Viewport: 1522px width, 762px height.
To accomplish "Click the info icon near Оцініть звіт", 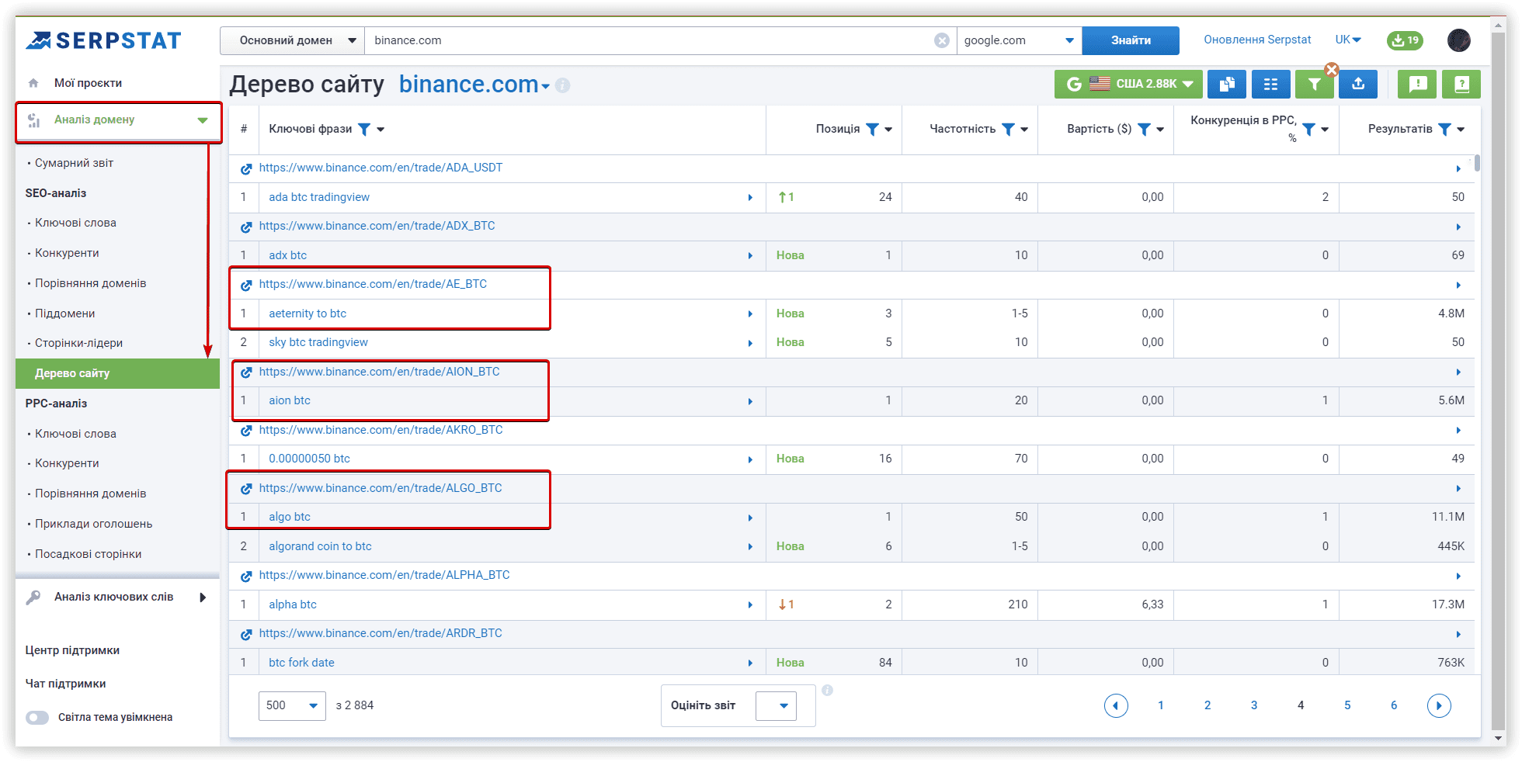I will (x=827, y=690).
